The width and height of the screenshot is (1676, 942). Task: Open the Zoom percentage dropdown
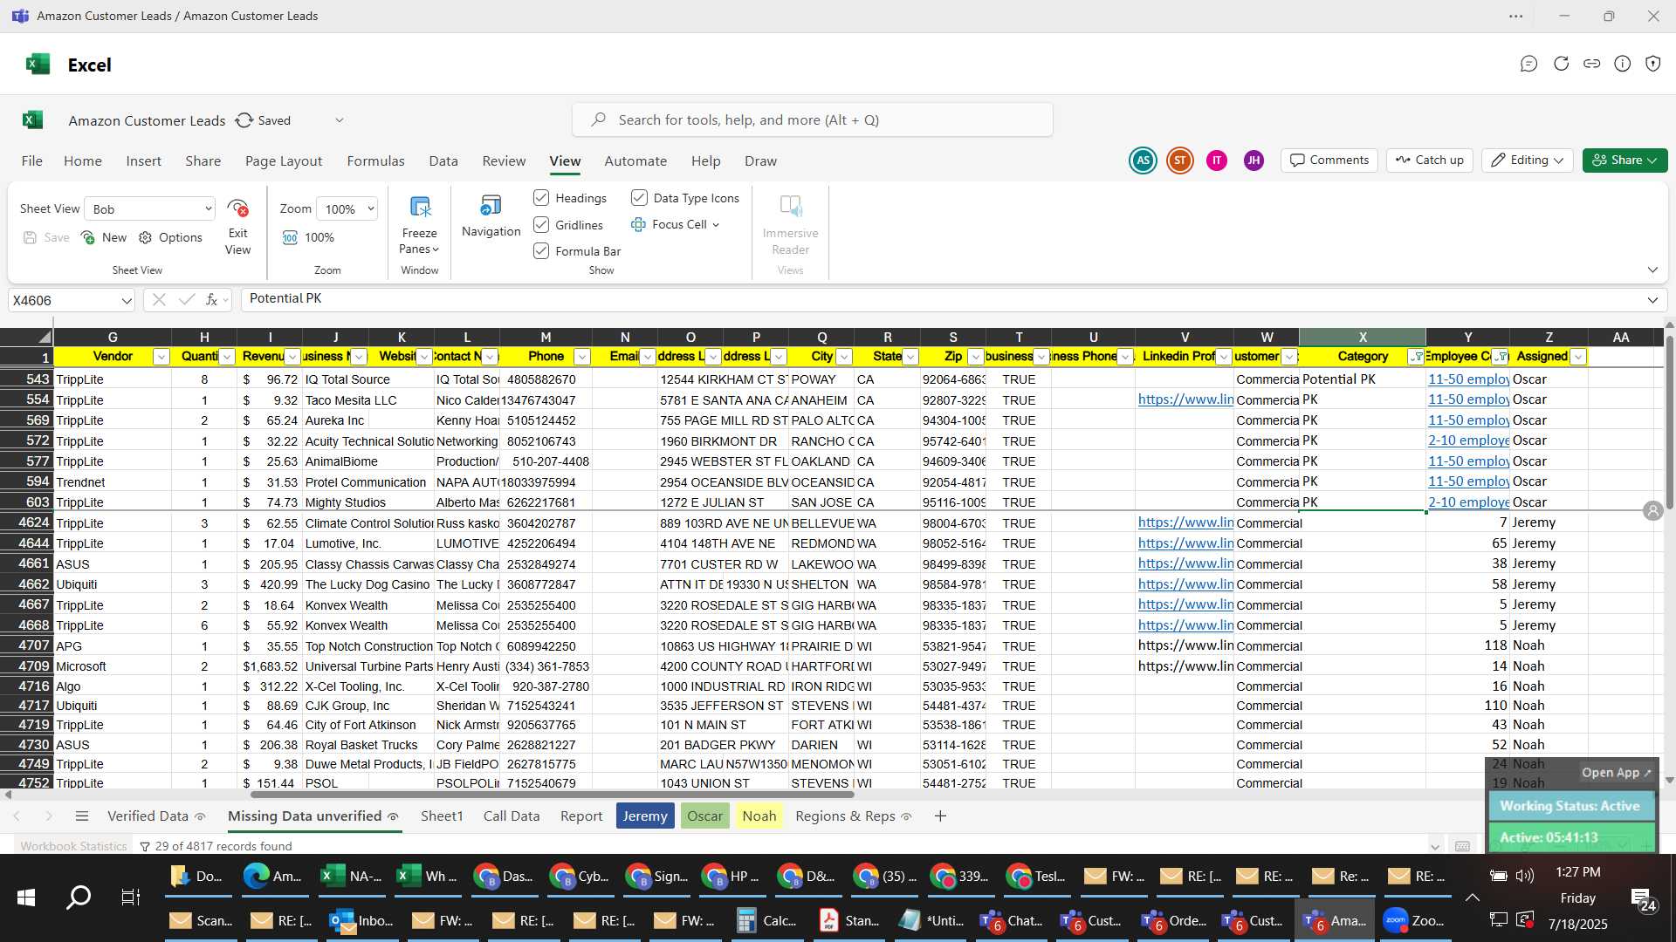347,209
